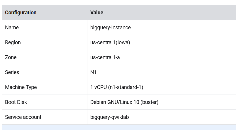Click the bigquery-qwiklab value text
This screenshot has width=239, height=130.
coord(109,117)
